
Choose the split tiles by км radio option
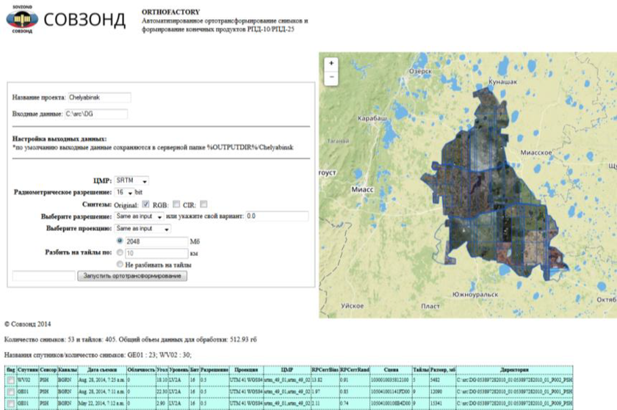120,253
